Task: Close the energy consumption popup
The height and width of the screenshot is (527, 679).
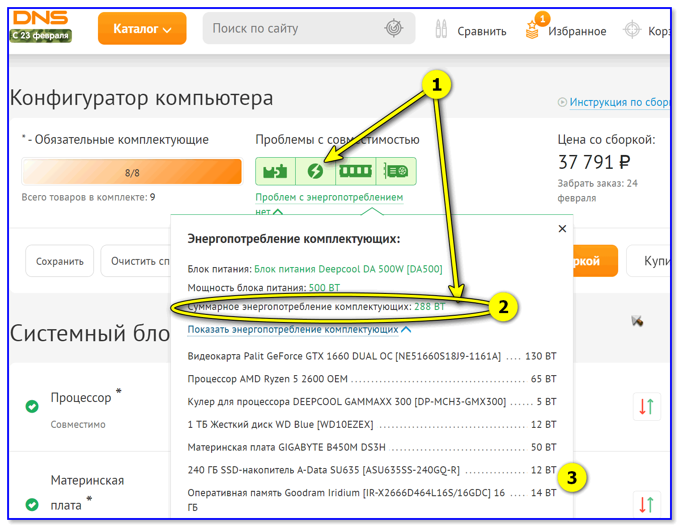Action: (562, 229)
